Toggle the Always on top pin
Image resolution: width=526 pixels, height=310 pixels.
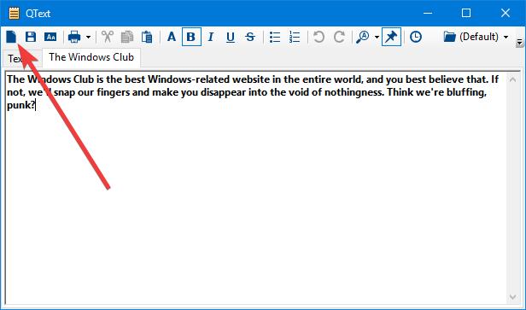point(391,37)
